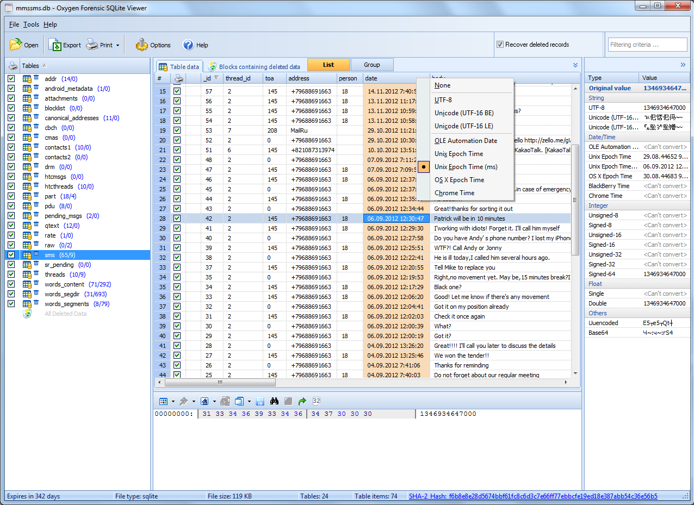
Task: Click the Group view button
Action: (x=371, y=65)
